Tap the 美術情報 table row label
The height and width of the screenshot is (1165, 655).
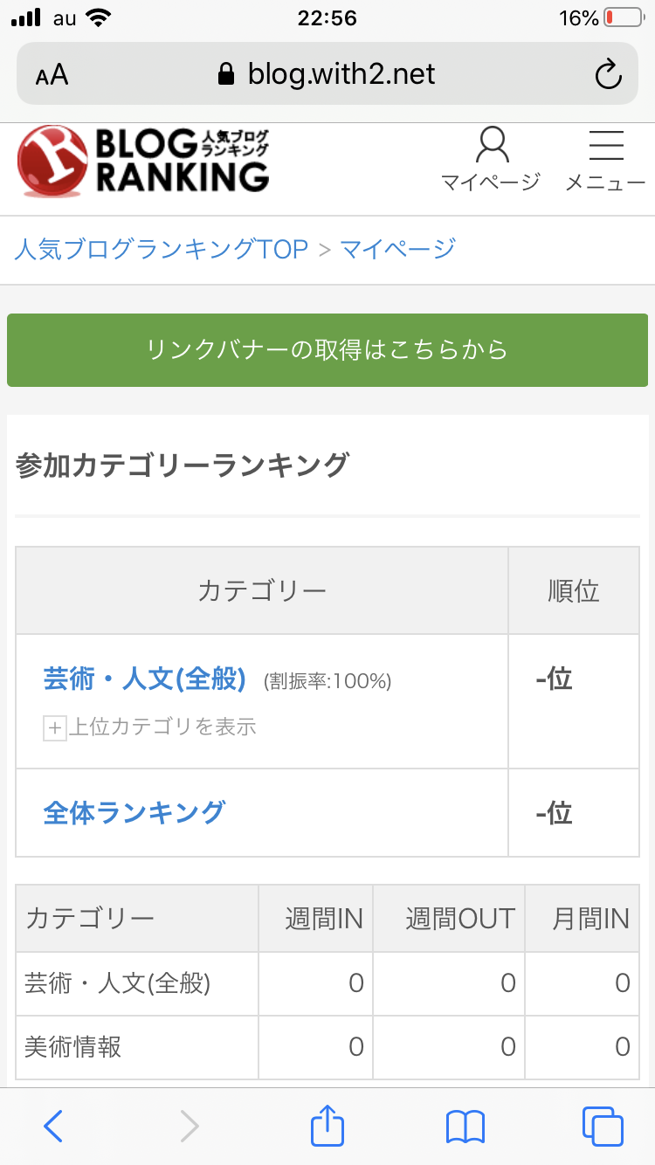[x=73, y=1046]
